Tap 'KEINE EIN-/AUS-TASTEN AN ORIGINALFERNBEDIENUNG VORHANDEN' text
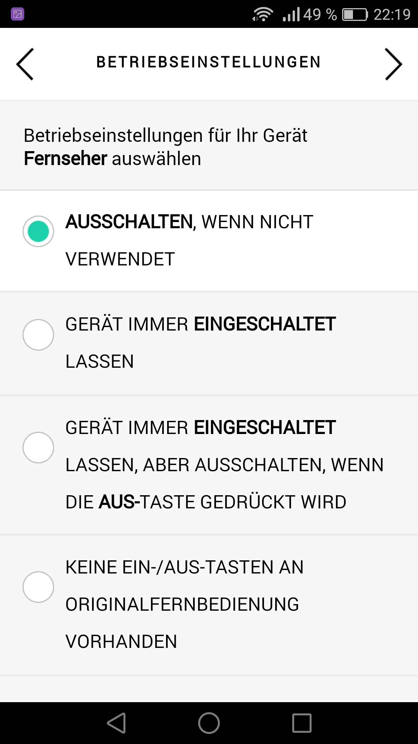 click(184, 604)
